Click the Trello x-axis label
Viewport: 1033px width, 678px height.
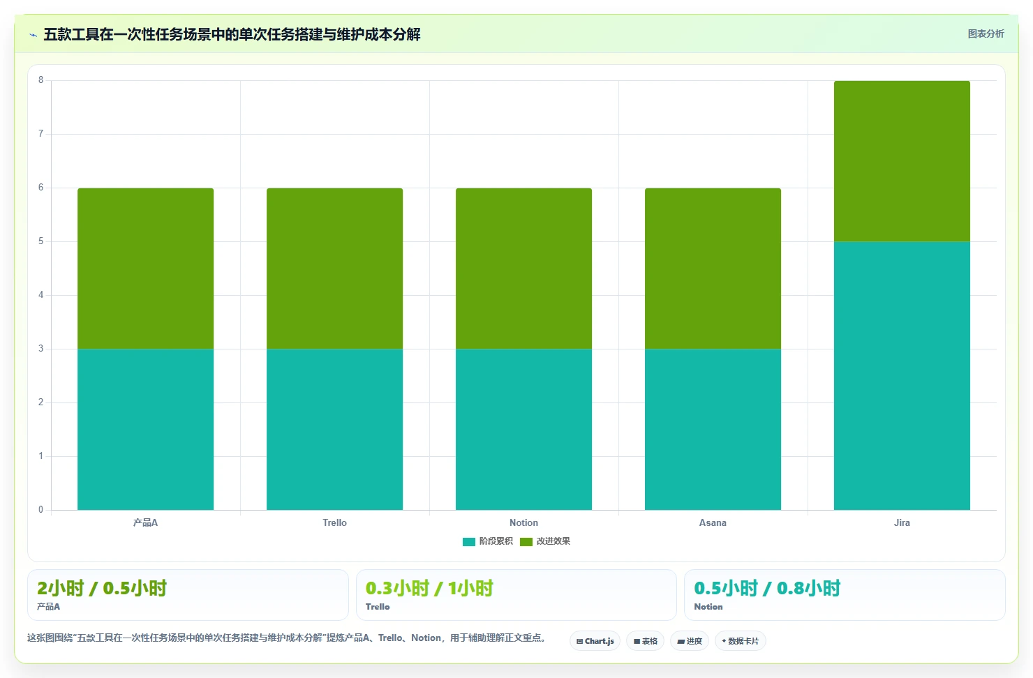[334, 522]
